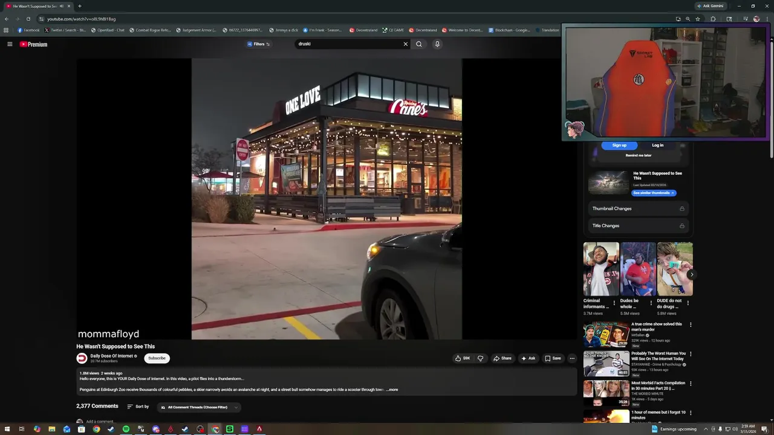Open 1 hour of memes but I forgot video
The height and width of the screenshot is (435, 774).
tap(658, 414)
